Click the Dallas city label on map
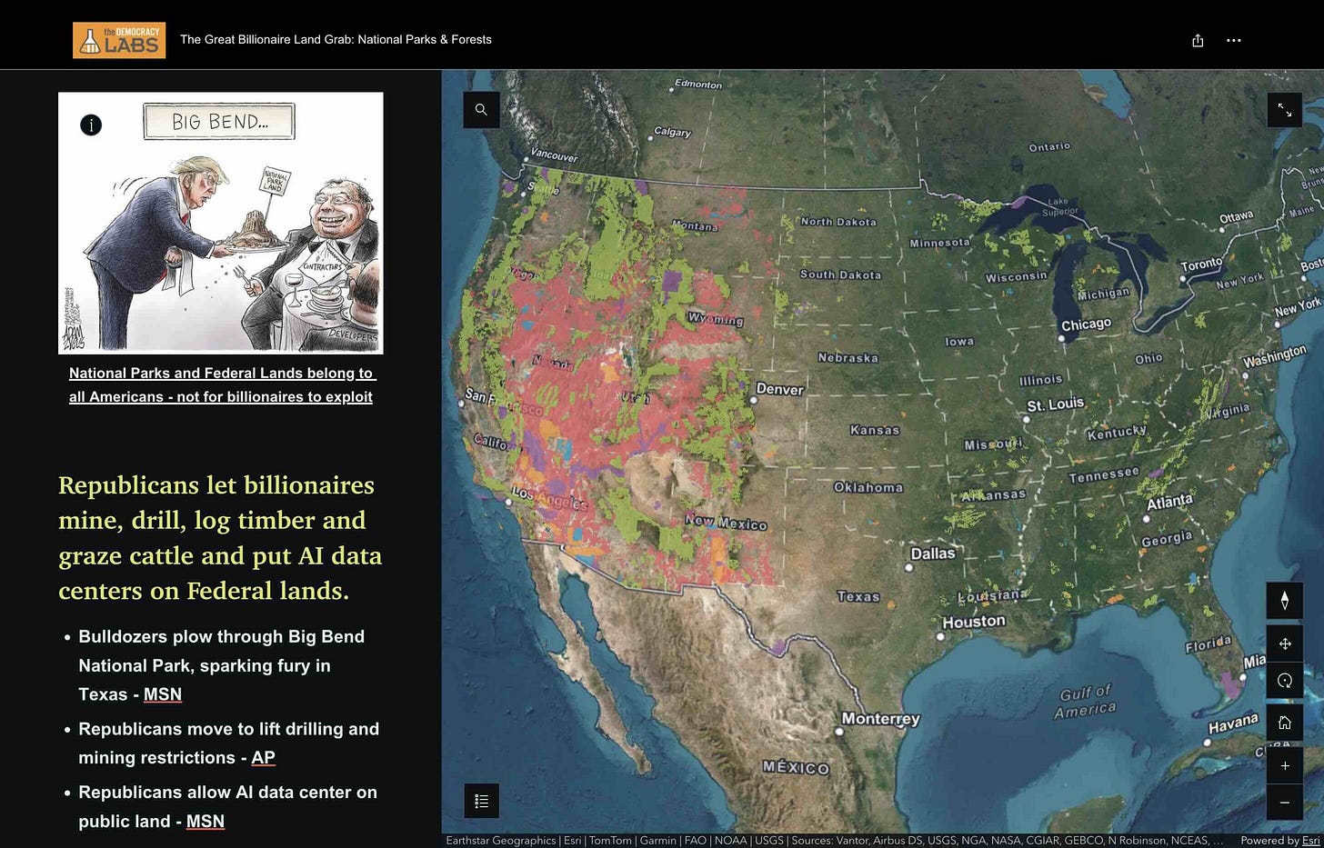This screenshot has height=848, width=1324. 933,553
